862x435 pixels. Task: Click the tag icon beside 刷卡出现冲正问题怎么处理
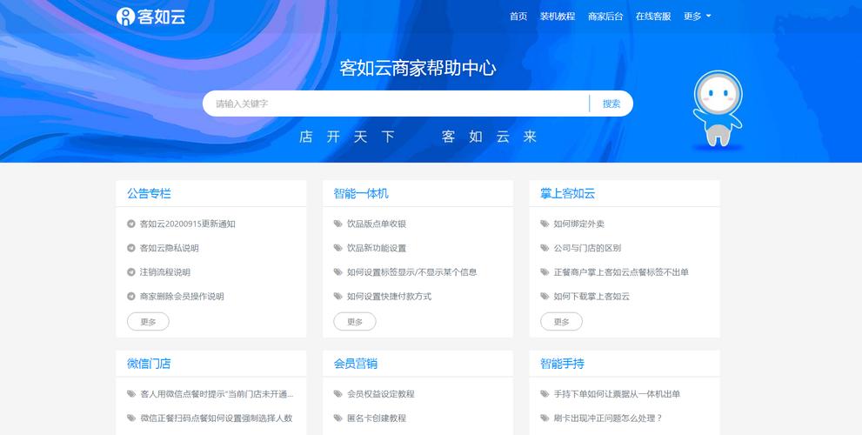pyautogui.click(x=545, y=418)
